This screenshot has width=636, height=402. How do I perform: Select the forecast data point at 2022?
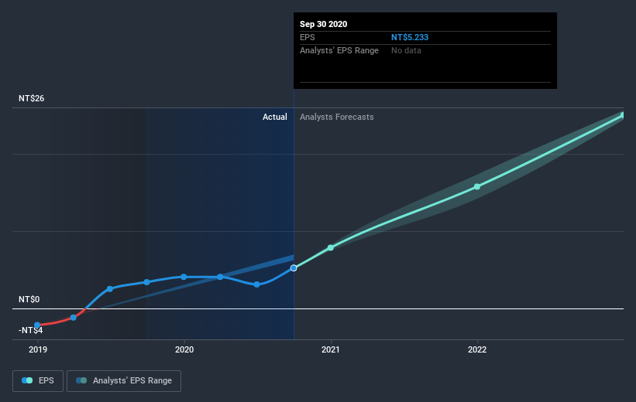[477, 186]
